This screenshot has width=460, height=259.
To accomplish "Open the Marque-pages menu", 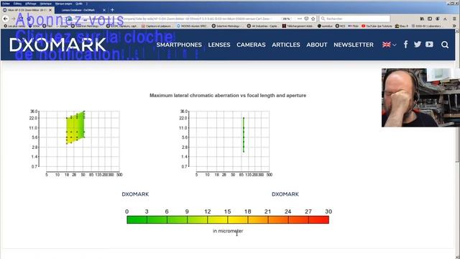I will (x=63, y=4).
